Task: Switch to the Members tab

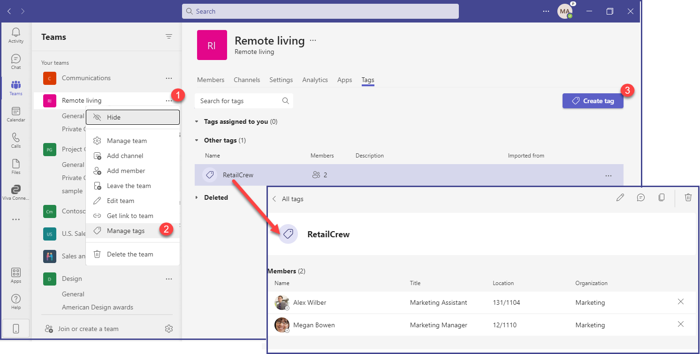Action: pyautogui.click(x=211, y=80)
